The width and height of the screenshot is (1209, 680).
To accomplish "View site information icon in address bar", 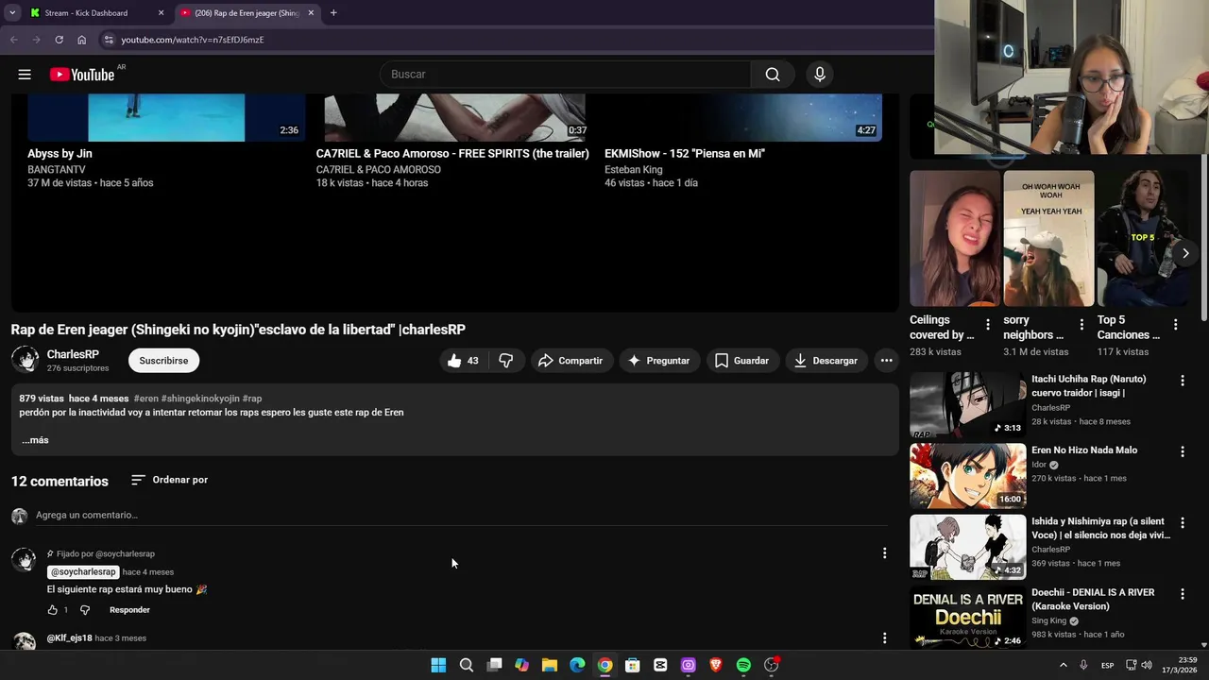I will [109, 40].
